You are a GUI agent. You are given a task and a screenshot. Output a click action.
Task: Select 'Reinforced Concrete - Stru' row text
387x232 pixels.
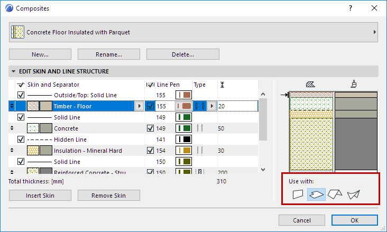point(90,172)
